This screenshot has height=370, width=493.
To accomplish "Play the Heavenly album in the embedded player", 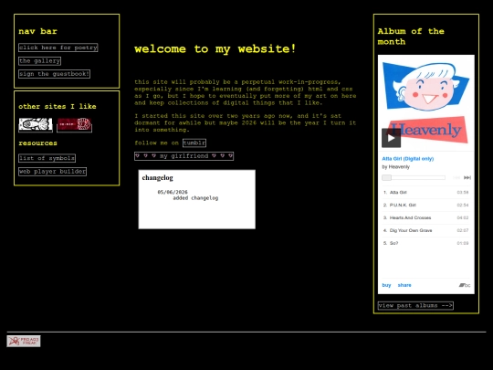I will [391, 138].
